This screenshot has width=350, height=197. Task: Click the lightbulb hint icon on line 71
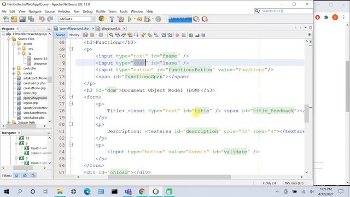63,63
